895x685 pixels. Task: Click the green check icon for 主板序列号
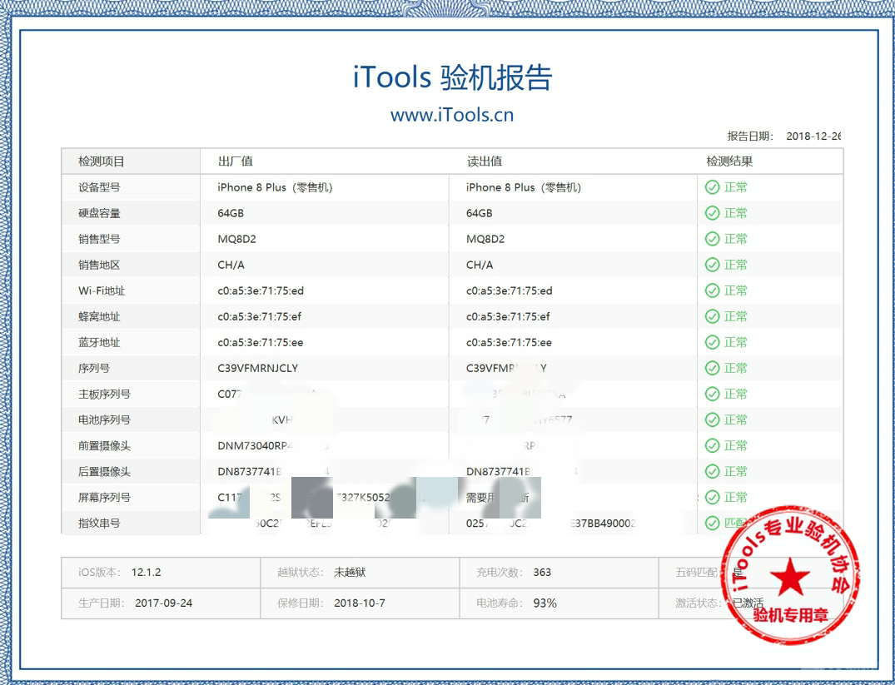pos(712,394)
